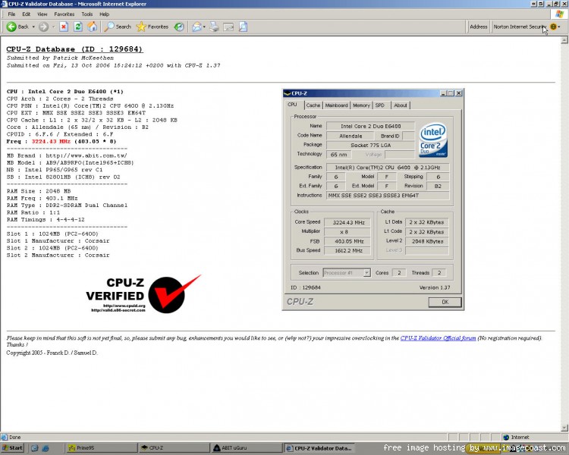569x455 pixels.
Task: Open the File menu
Action: 11,14
